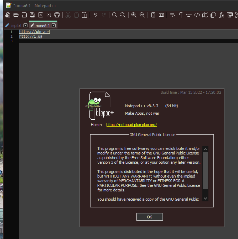Toggle synchronized vertical scrolling

(x=153, y=15)
